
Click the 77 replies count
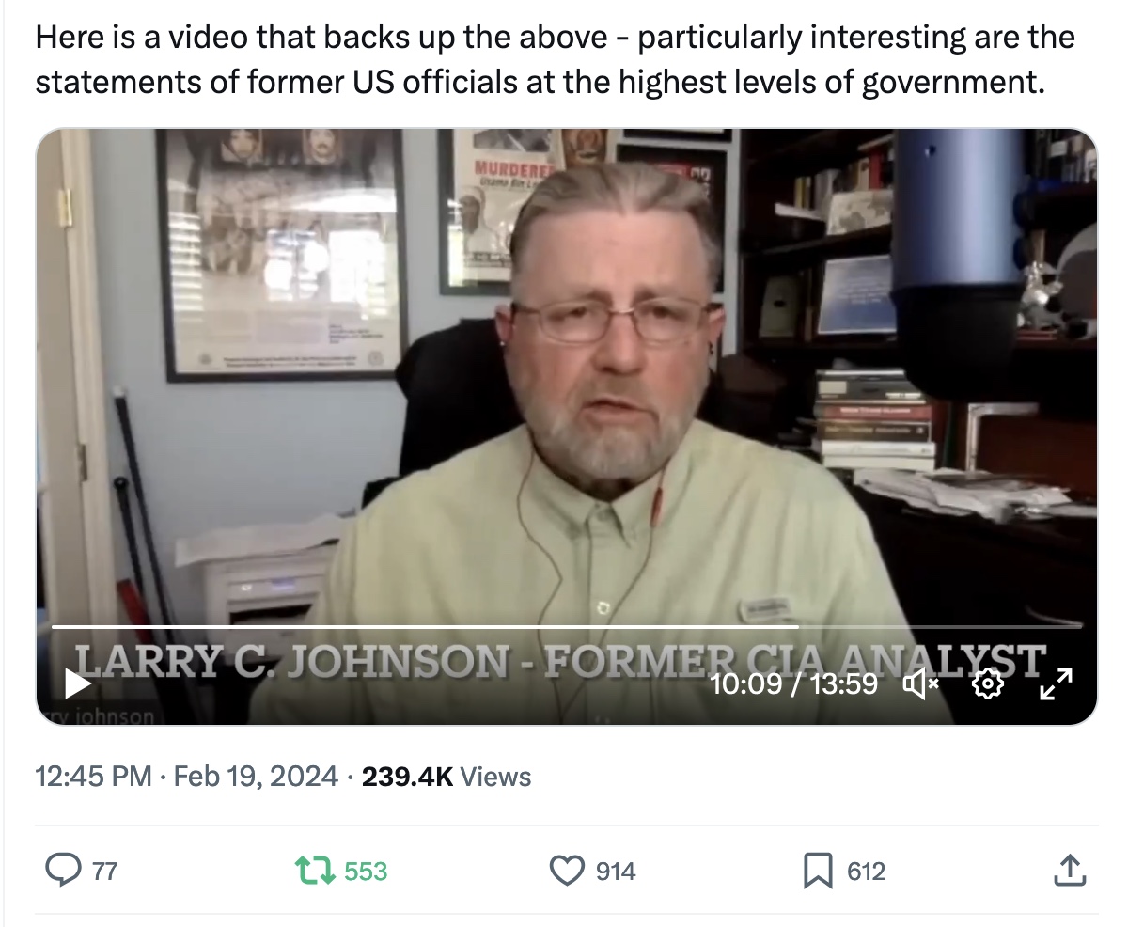click(104, 872)
